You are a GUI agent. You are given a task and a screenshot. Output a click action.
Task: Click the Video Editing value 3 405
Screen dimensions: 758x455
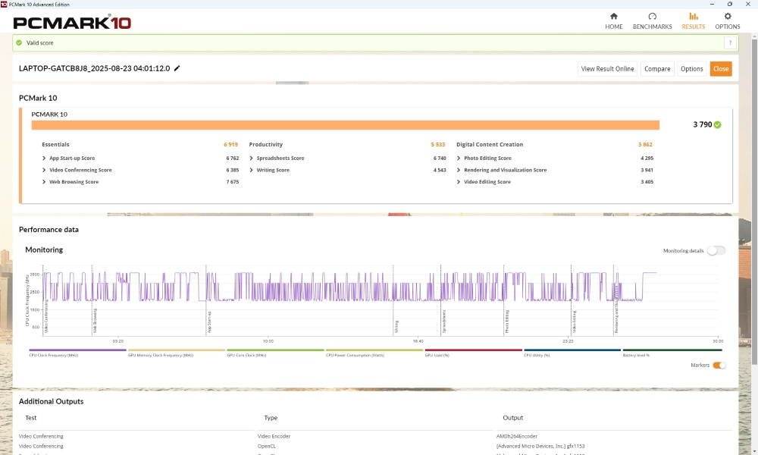(x=647, y=182)
